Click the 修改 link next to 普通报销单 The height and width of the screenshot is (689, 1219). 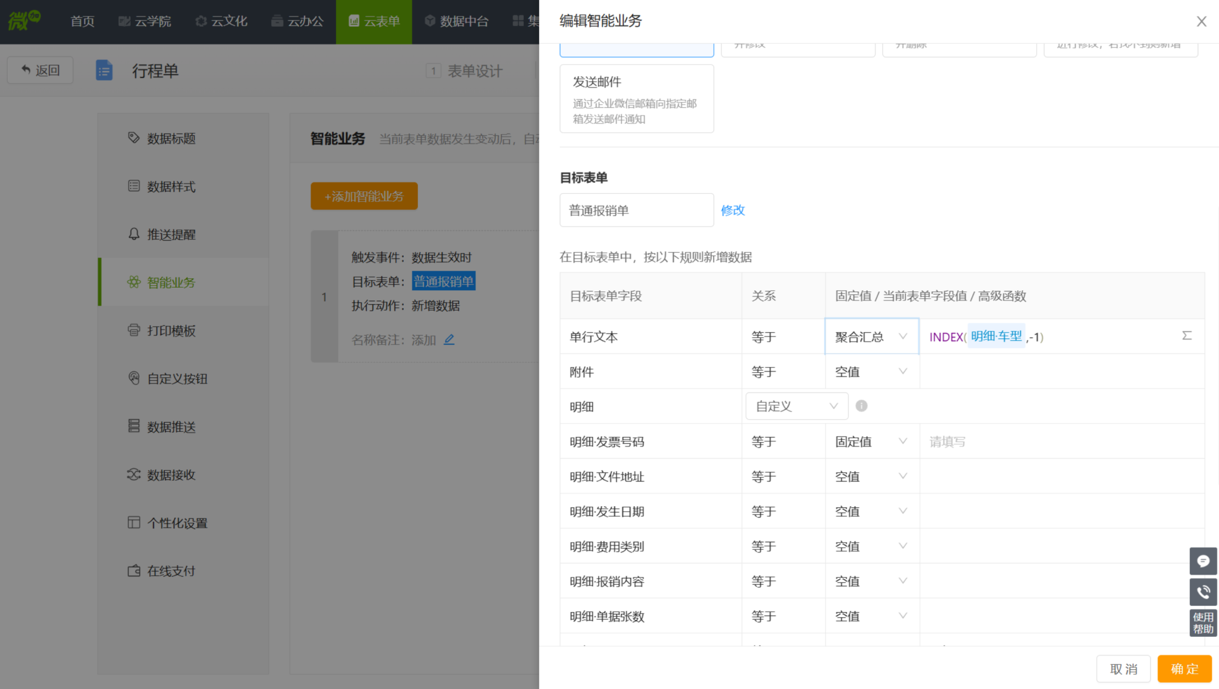click(x=733, y=210)
